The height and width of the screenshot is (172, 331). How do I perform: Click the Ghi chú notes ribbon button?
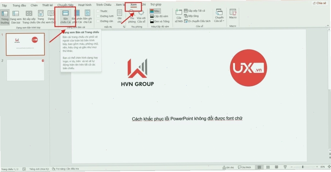point(119,17)
